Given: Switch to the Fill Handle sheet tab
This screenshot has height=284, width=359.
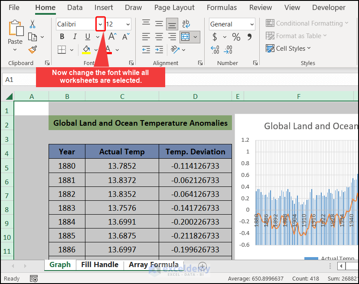Looking at the screenshot, I should tap(100, 264).
